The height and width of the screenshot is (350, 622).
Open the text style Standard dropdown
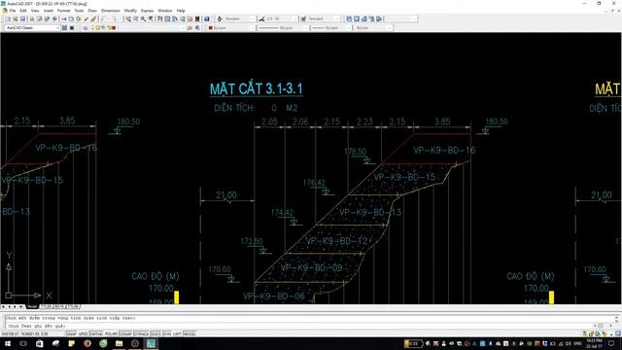[240, 19]
